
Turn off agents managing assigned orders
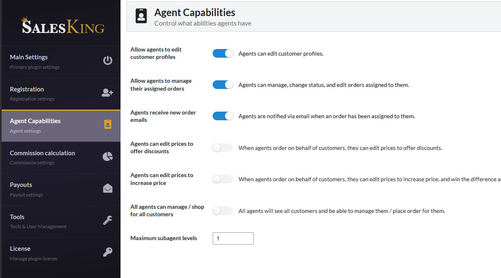(x=223, y=85)
